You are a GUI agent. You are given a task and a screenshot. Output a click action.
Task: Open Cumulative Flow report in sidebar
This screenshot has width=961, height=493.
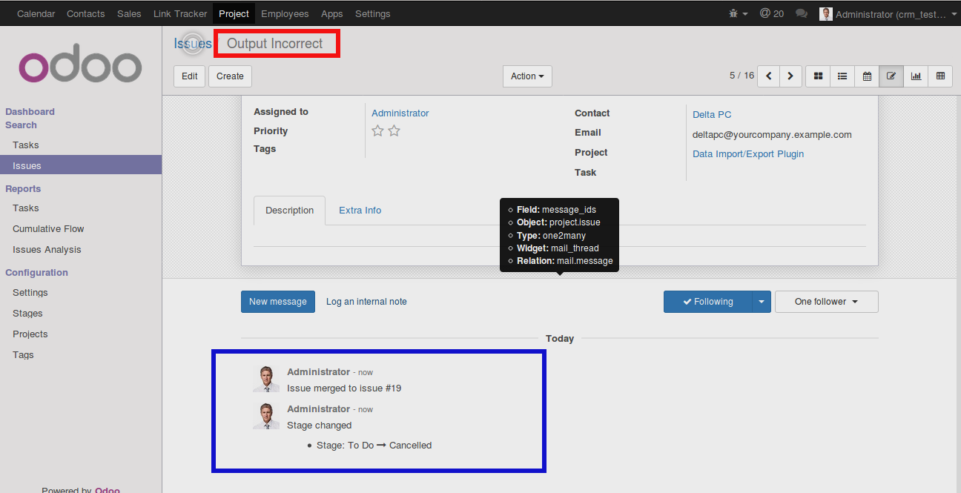[x=48, y=229]
